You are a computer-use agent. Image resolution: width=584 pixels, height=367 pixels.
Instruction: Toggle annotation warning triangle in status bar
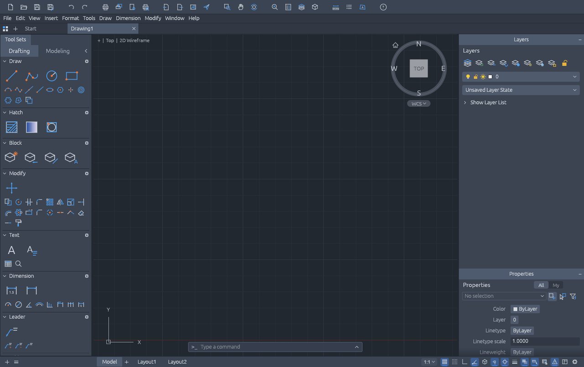pos(555,362)
